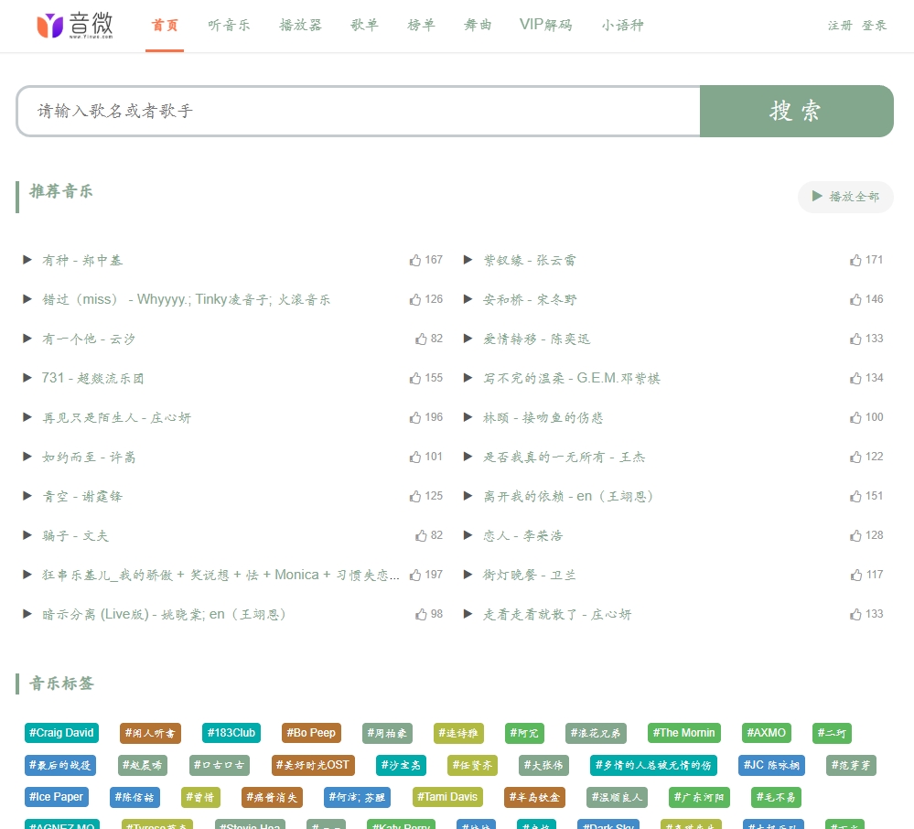Open the 注册 link

(839, 26)
